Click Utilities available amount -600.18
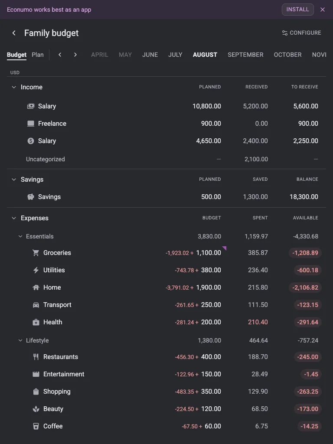The image size is (333, 444). point(307,270)
